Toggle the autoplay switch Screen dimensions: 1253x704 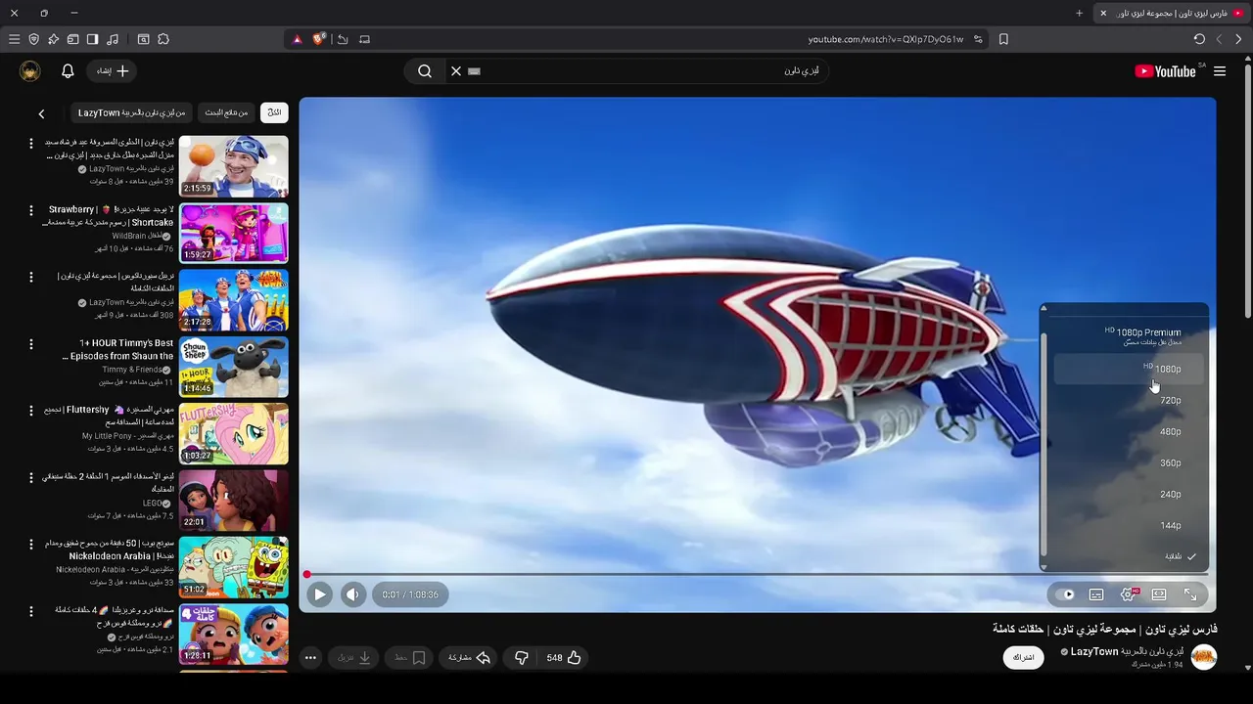click(1067, 594)
